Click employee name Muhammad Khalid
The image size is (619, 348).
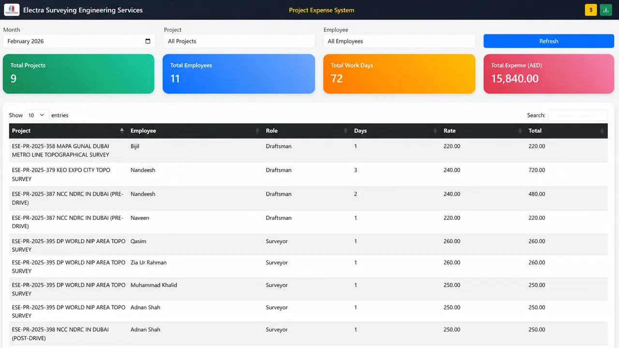coord(154,285)
